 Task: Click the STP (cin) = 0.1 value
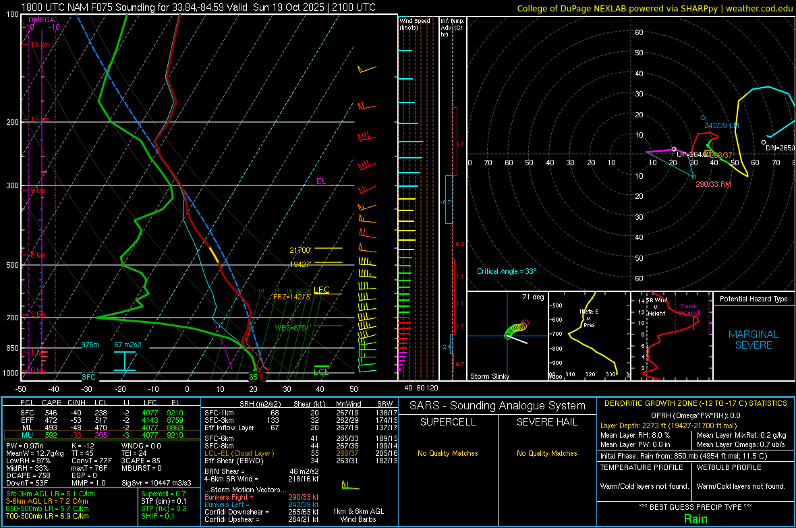pos(164,501)
